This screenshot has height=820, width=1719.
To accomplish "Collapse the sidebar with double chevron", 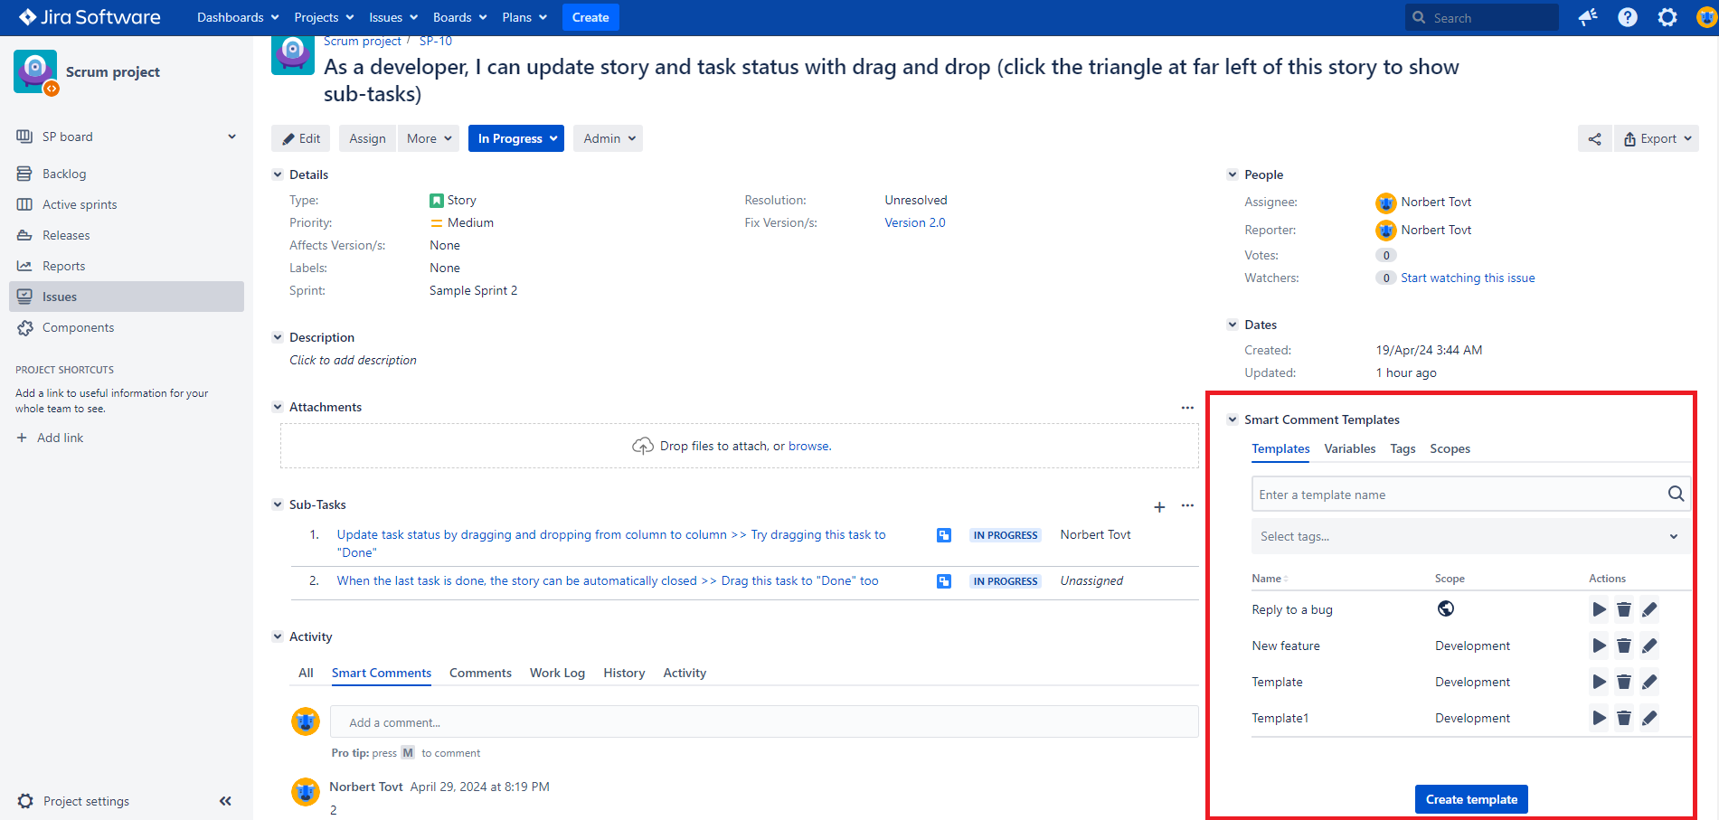I will click(225, 801).
